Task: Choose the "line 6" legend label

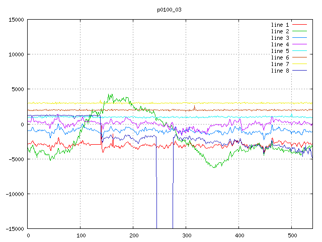Action: click(280, 57)
